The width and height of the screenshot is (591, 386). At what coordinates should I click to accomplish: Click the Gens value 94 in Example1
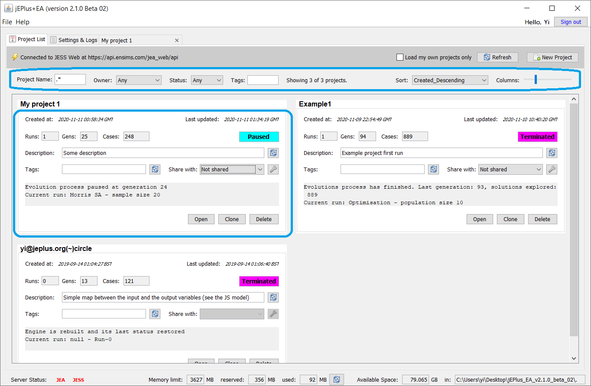(x=367, y=136)
